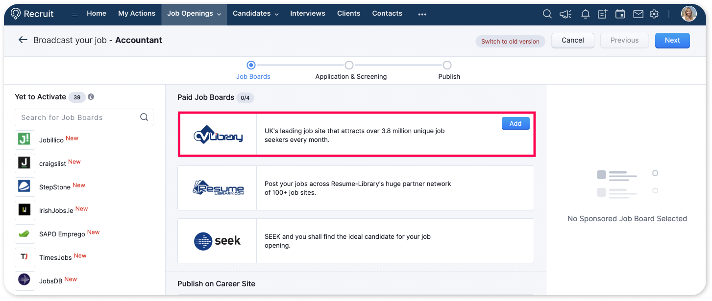Click the megaphone announcements icon
This screenshot has width=712, height=301.
pos(565,14)
